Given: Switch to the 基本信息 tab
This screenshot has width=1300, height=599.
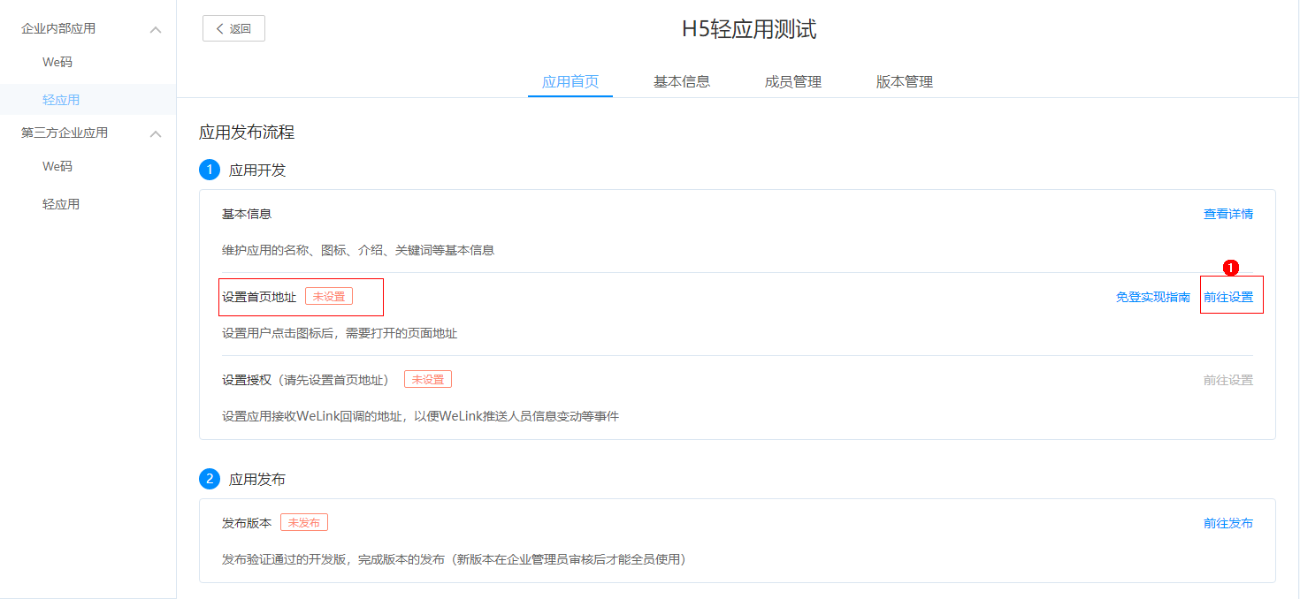Looking at the screenshot, I should coord(682,82).
